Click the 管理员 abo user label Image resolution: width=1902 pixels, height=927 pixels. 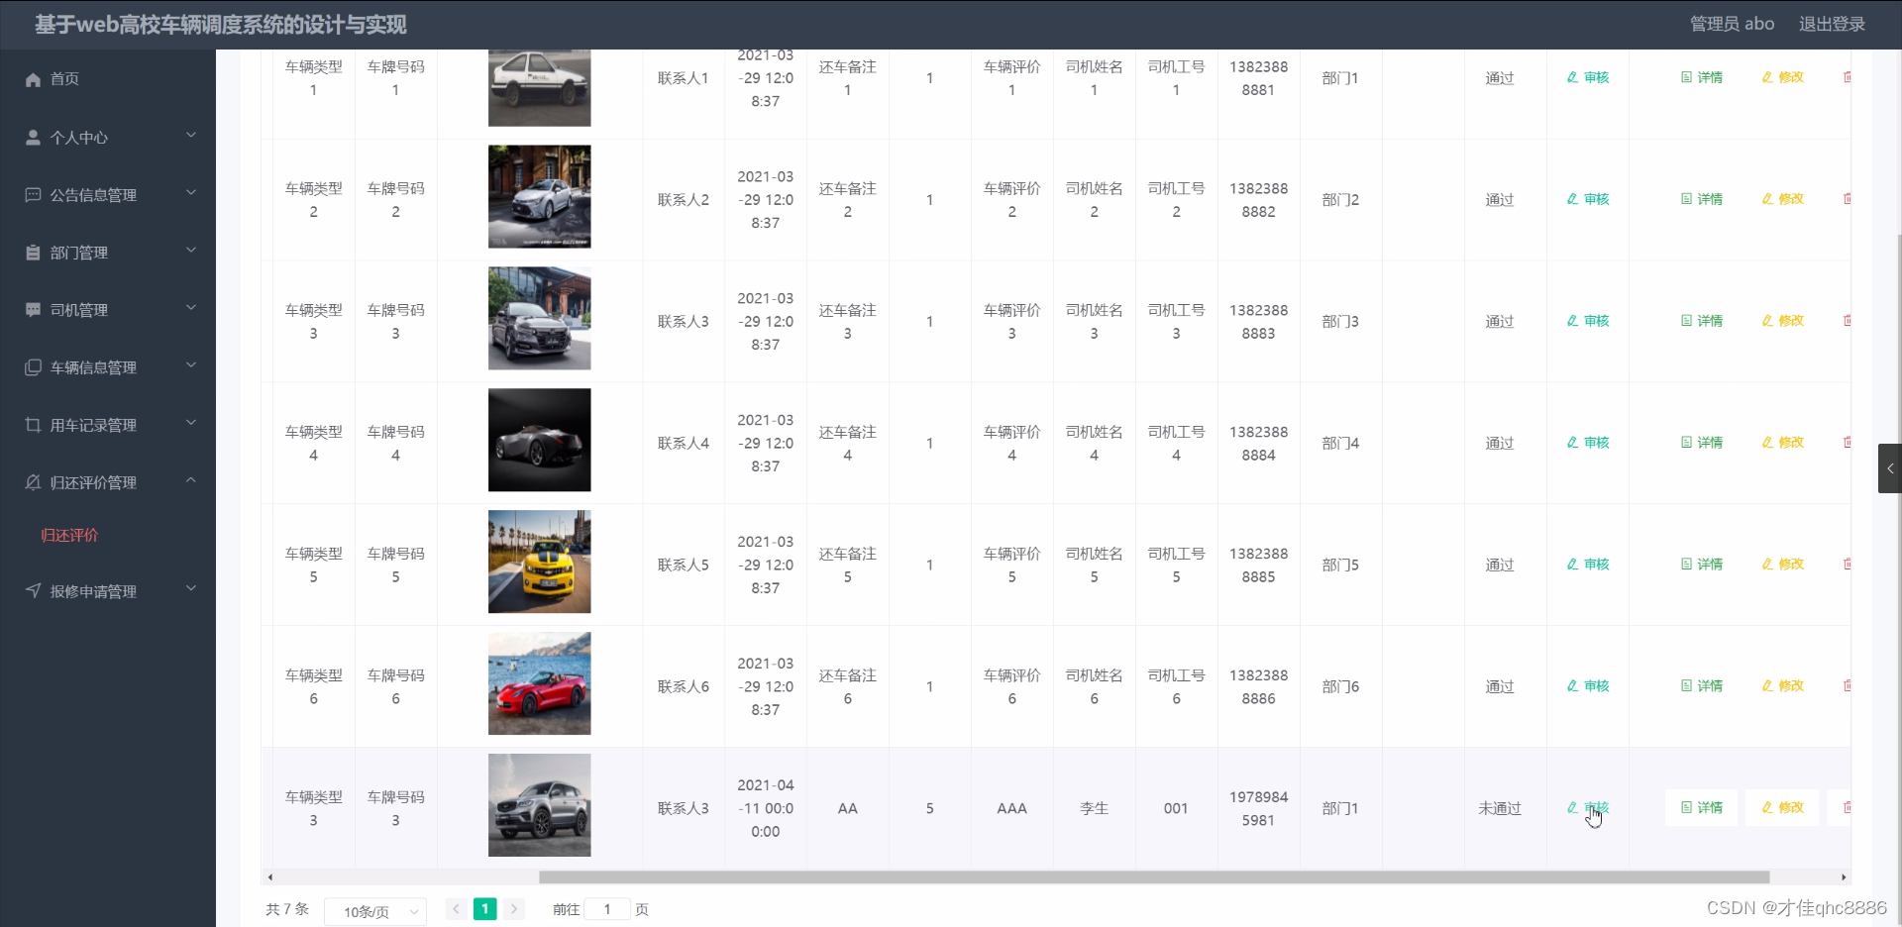(1732, 24)
